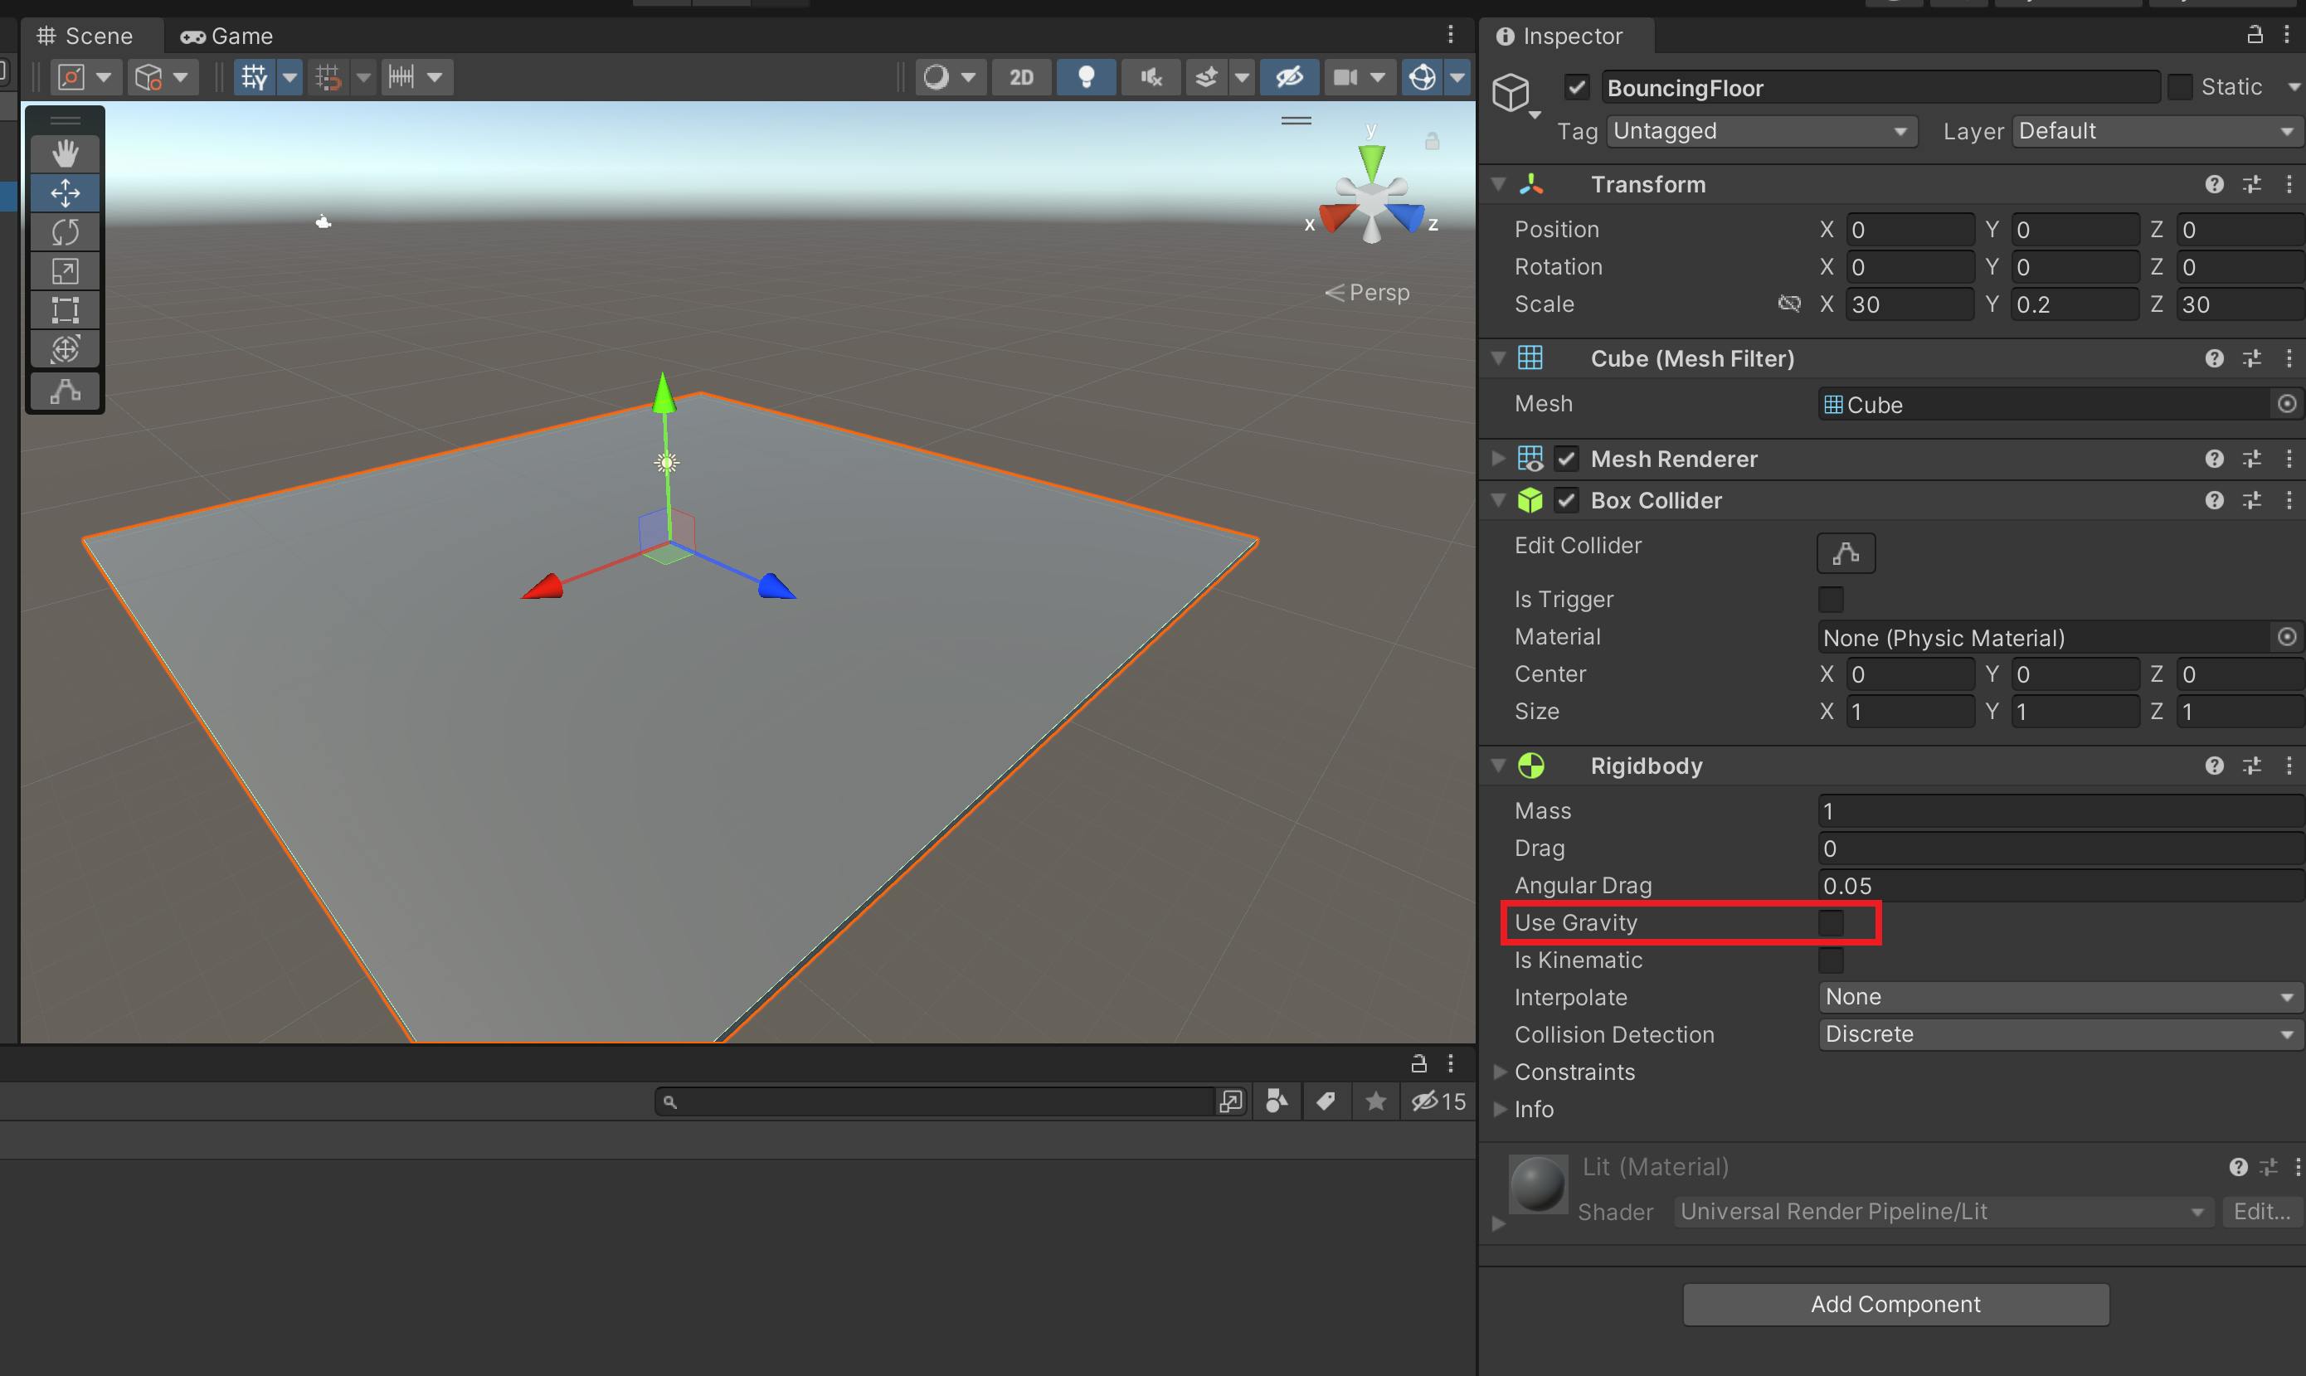Open Transform component help icon

tap(2214, 184)
